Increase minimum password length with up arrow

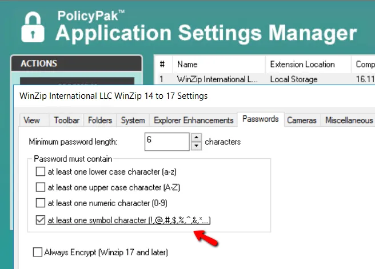coord(196,138)
